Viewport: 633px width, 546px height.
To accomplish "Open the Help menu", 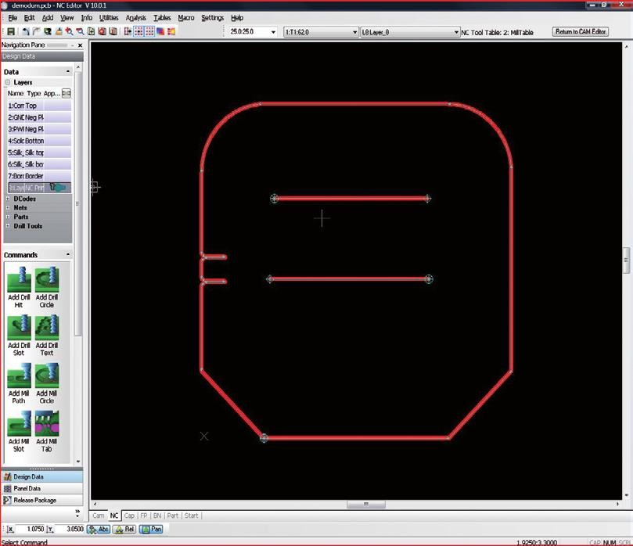I will (x=237, y=18).
